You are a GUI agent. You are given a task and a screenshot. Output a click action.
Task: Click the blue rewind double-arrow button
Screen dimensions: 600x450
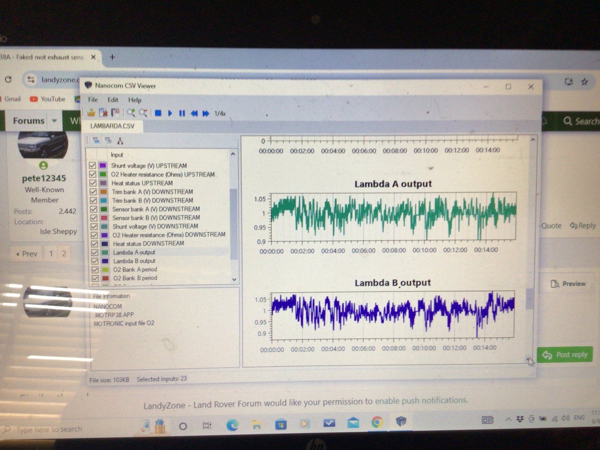[x=194, y=113]
